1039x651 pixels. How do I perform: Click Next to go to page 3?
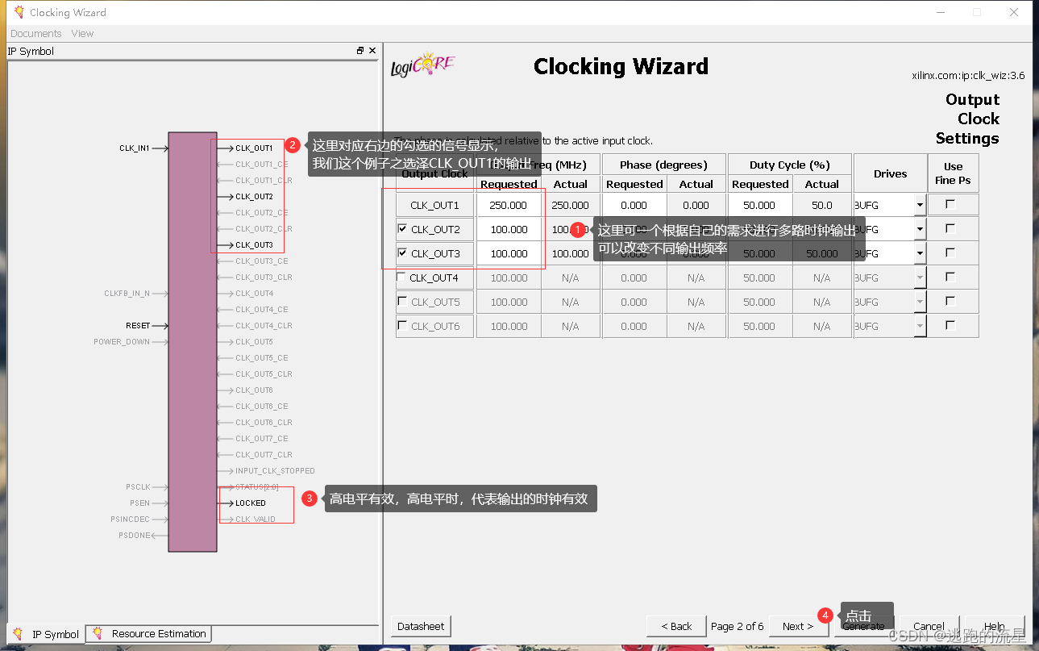(797, 626)
